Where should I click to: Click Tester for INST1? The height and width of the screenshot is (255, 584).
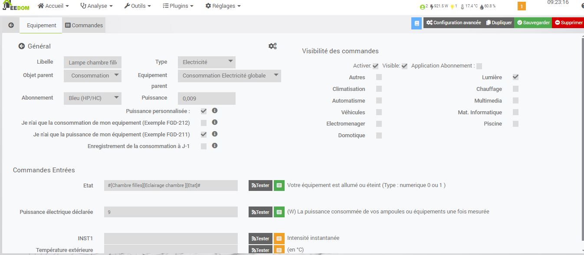point(260,239)
